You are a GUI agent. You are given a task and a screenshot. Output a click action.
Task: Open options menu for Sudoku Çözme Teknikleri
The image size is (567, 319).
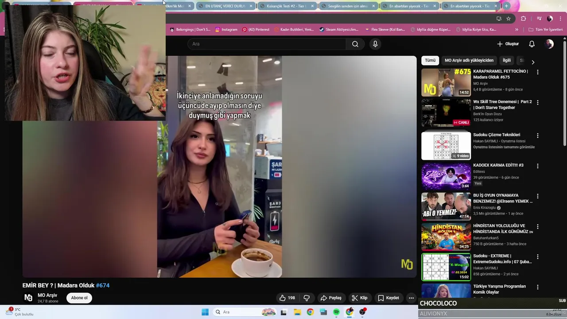click(x=538, y=136)
